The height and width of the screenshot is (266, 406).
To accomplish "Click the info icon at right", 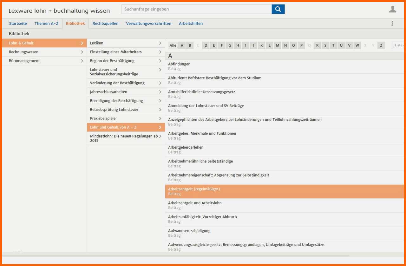I will tap(392, 24).
